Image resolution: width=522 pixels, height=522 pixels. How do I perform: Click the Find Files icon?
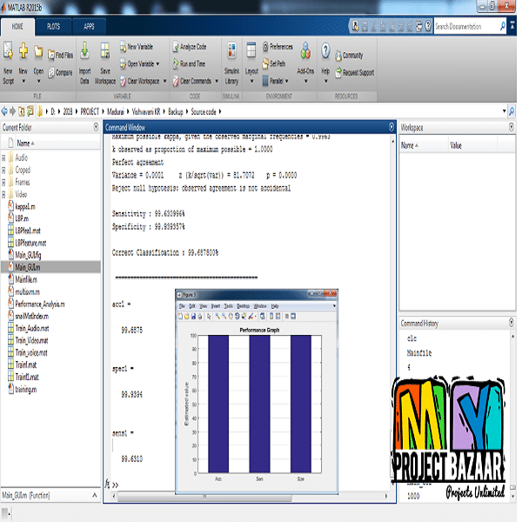coord(60,54)
